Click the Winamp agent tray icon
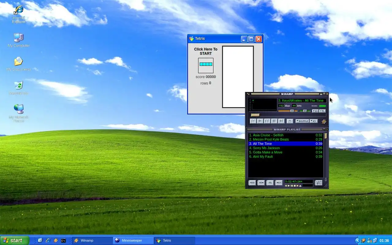This screenshot has height=245, width=392. point(364,240)
